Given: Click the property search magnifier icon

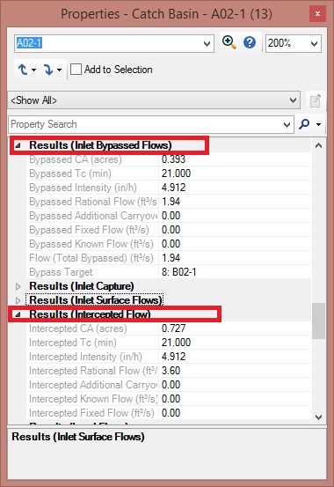Looking at the screenshot, I should 304,124.
